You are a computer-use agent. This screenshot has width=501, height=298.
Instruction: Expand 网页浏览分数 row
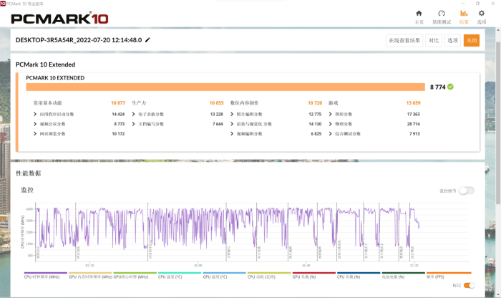click(x=35, y=134)
